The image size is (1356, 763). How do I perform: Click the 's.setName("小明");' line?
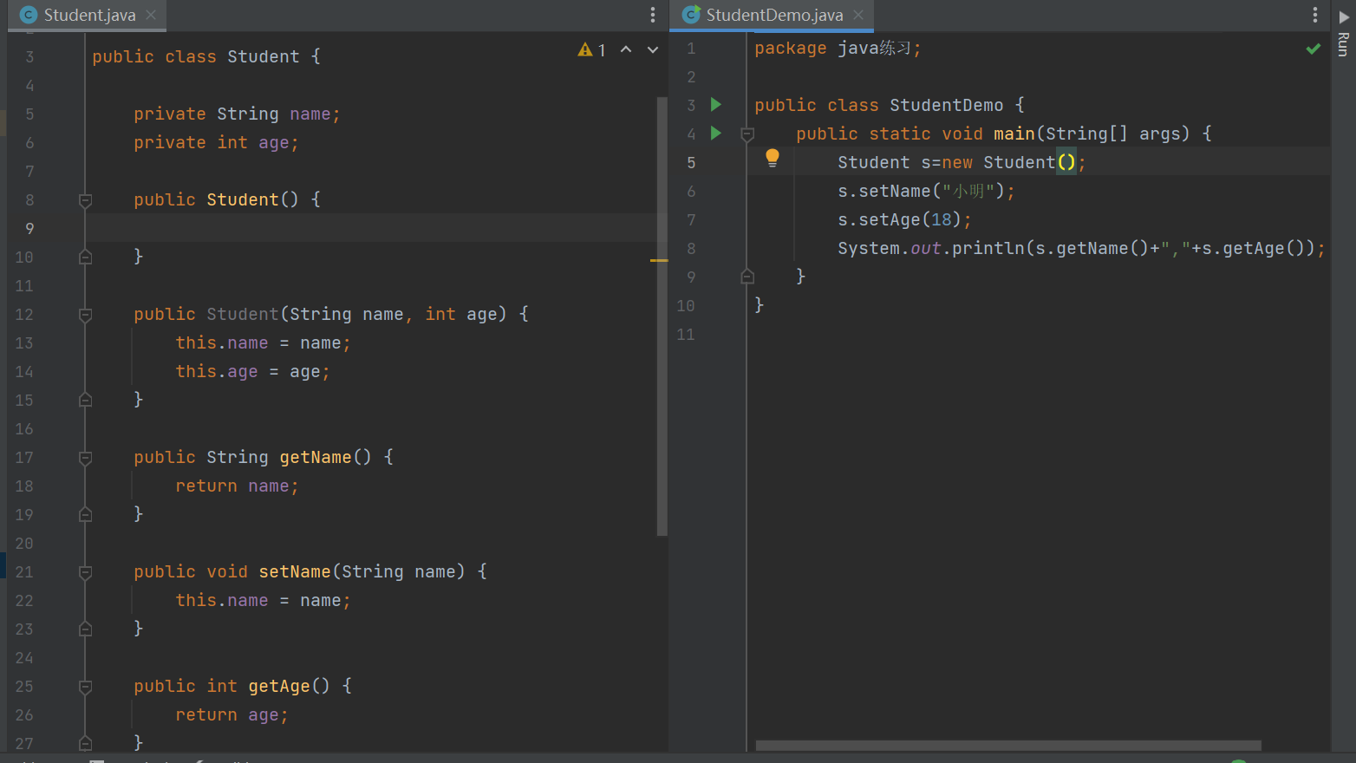click(x=926, y=191)
